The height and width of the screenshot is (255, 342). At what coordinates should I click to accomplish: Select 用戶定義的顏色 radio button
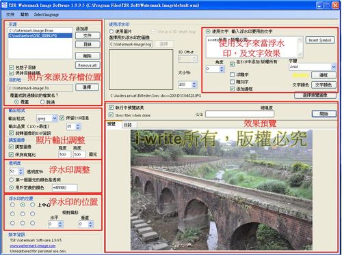pos(12,187)
